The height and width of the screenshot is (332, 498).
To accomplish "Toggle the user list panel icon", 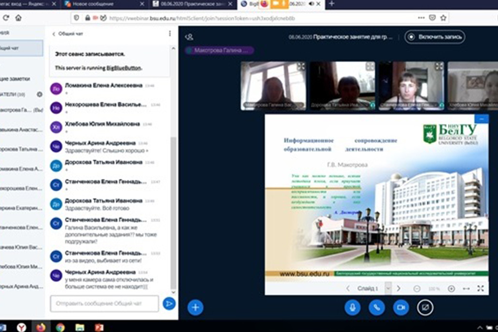I will click(189, 36).
